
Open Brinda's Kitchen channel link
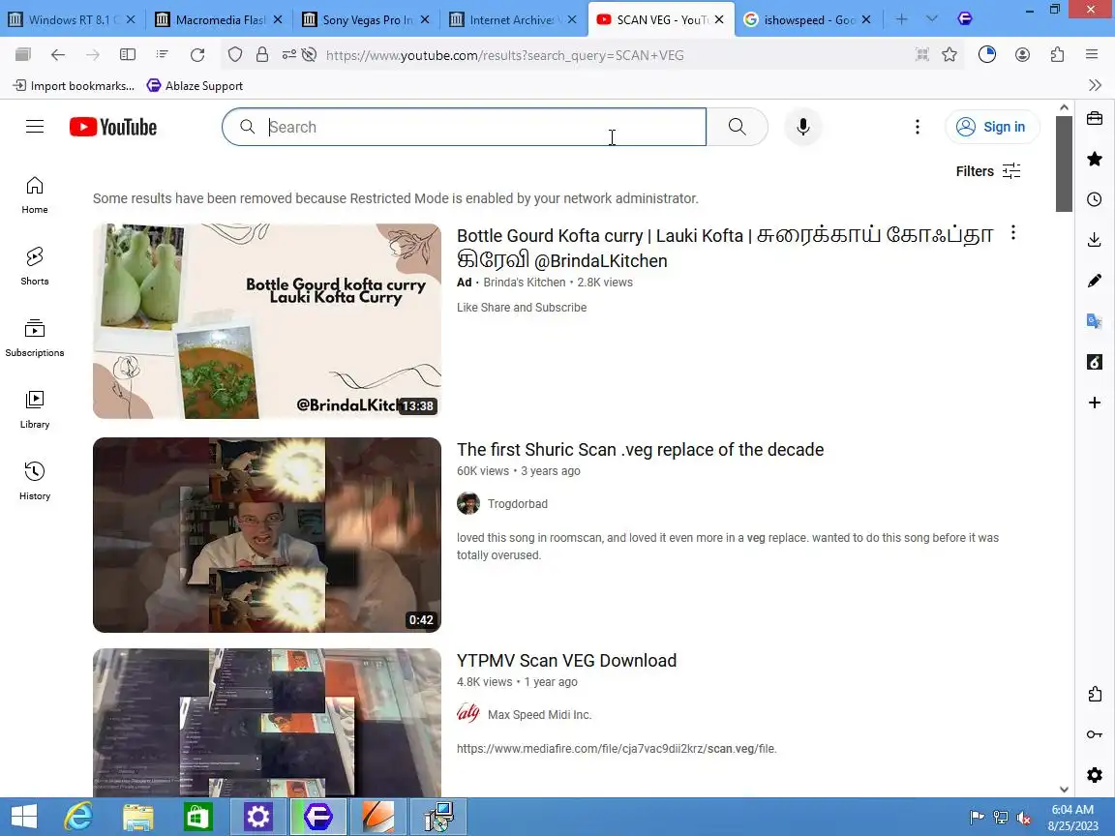click(x=524, y=283)
